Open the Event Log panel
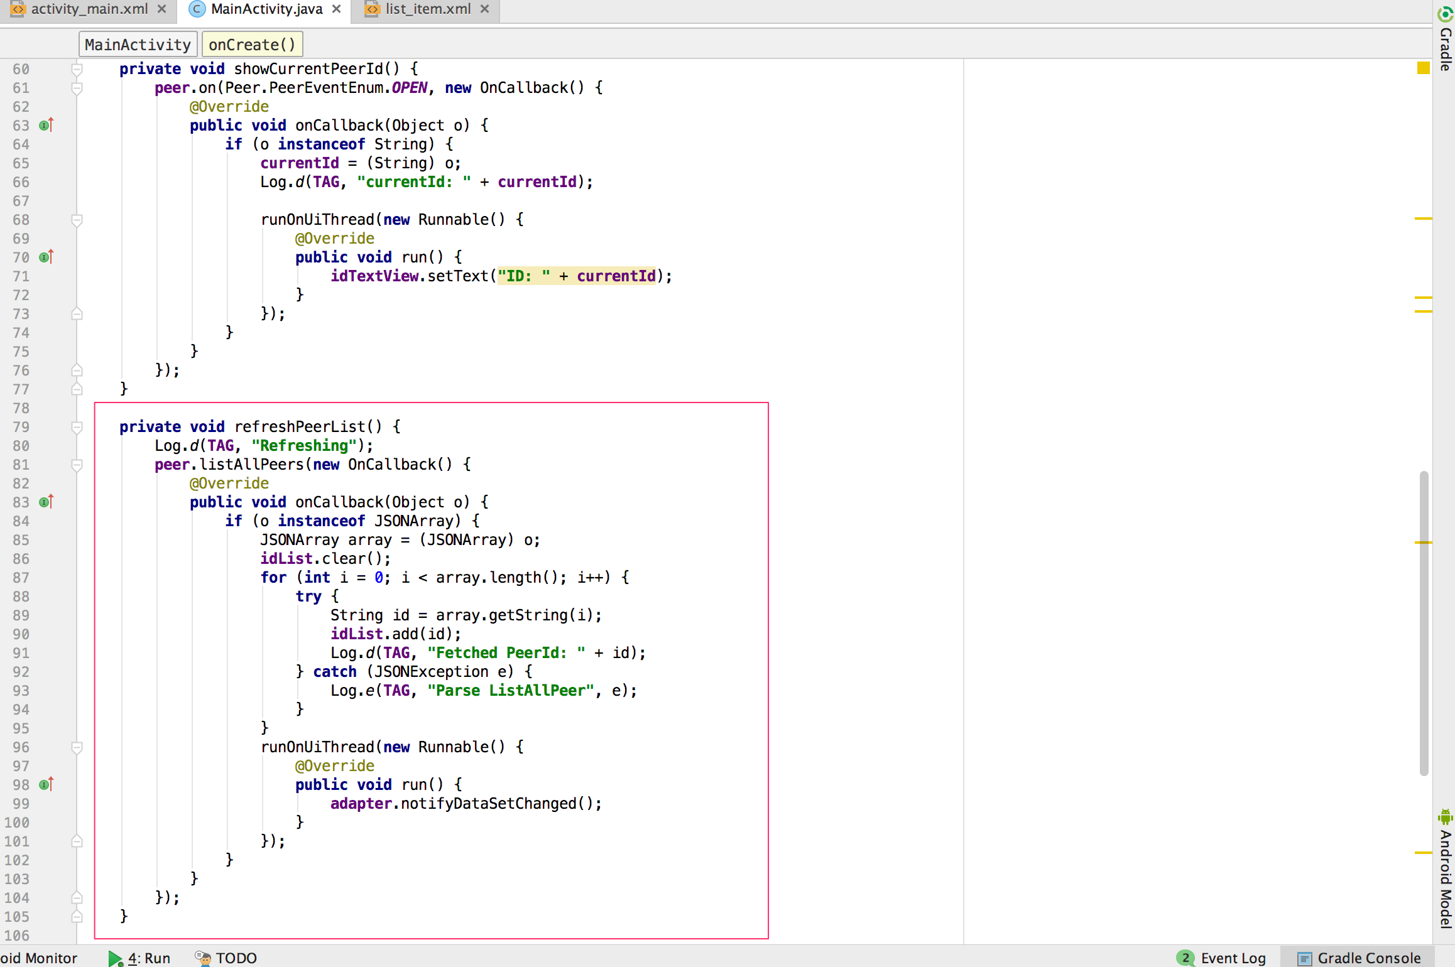The image size is (1455, 967). (1225, 957)
